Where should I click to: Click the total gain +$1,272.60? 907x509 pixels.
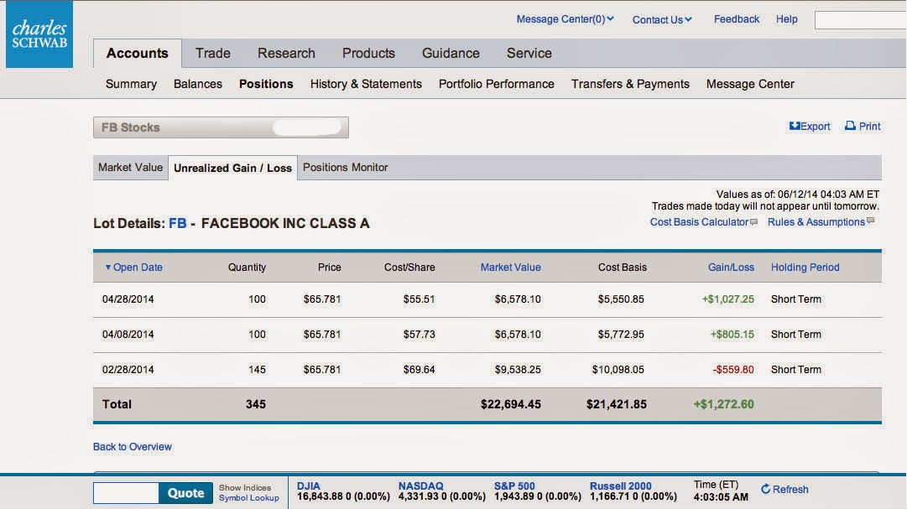pyautogui.click(x=723, y=404)
